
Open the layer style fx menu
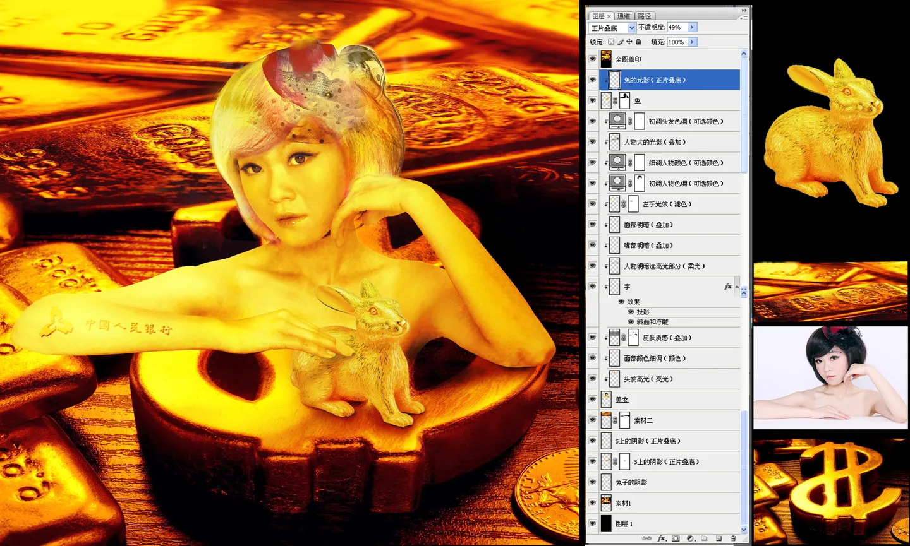(662, 538)
